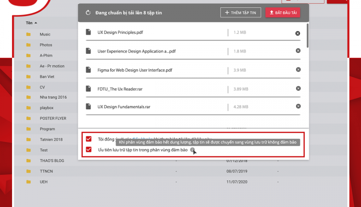Click date 11/07/2020 in UEH row
The width and height of the screenshot is (361, 207).
(237, 182)
